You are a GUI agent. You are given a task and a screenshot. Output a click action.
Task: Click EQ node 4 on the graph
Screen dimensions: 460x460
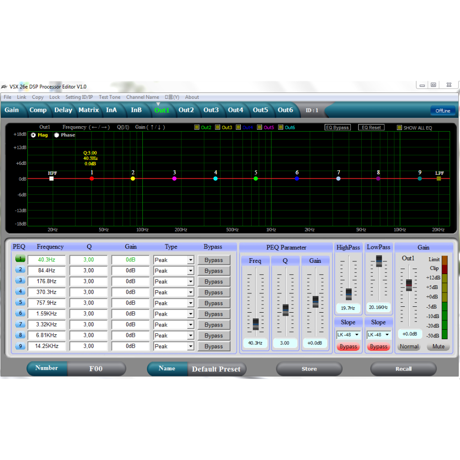[x=215, y=178]
